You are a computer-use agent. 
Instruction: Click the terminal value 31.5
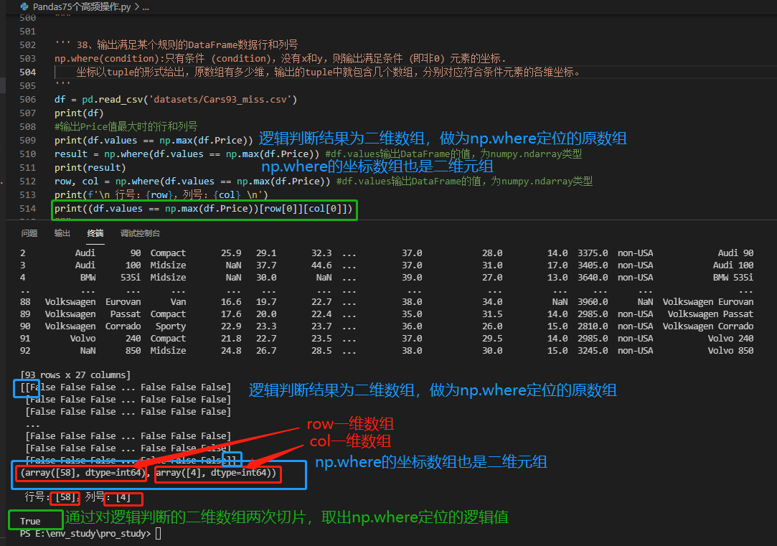492,314
